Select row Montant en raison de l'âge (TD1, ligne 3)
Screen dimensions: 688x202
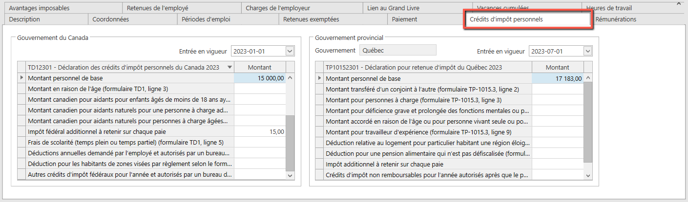[130, 89]
